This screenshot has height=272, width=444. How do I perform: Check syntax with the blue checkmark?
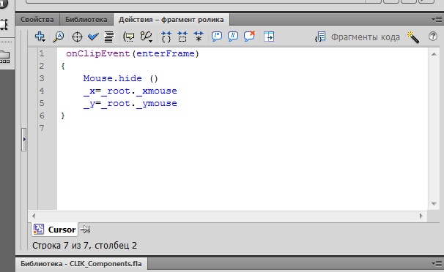point(93,37)
